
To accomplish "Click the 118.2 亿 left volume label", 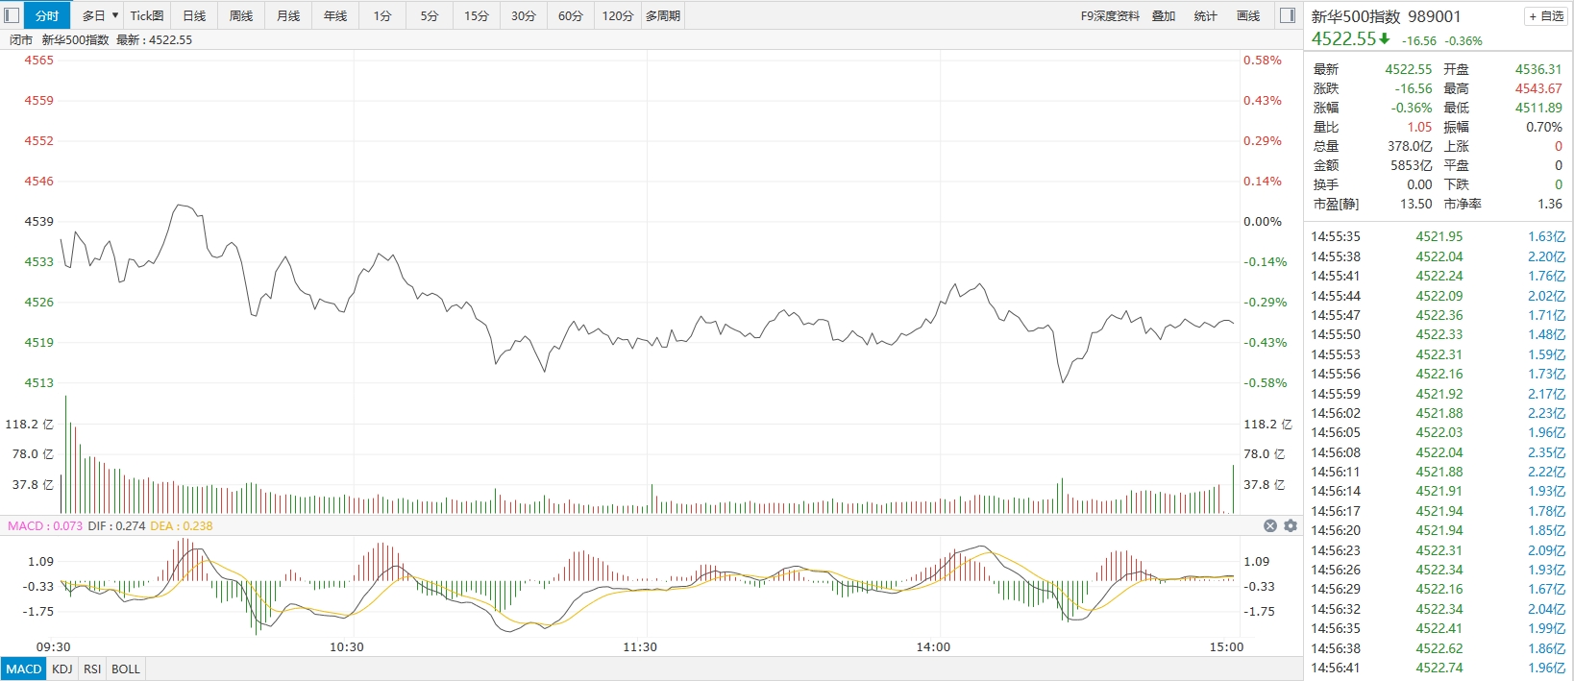I will point(29,424).
